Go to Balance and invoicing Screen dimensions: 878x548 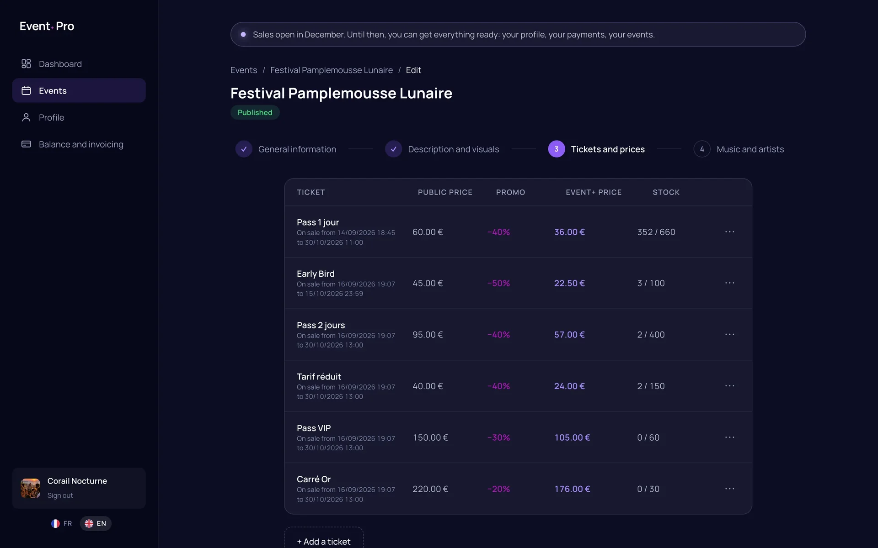coord(79,144)
